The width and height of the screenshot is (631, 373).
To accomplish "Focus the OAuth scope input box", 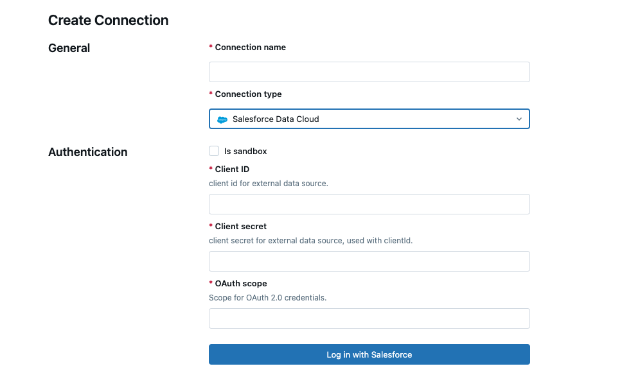I will point(369,318).
